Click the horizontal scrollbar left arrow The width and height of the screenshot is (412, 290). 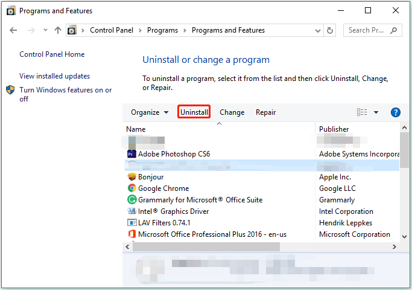pos(127,246)
